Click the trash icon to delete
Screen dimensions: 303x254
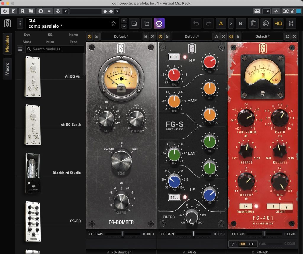(x=253, y=24)
